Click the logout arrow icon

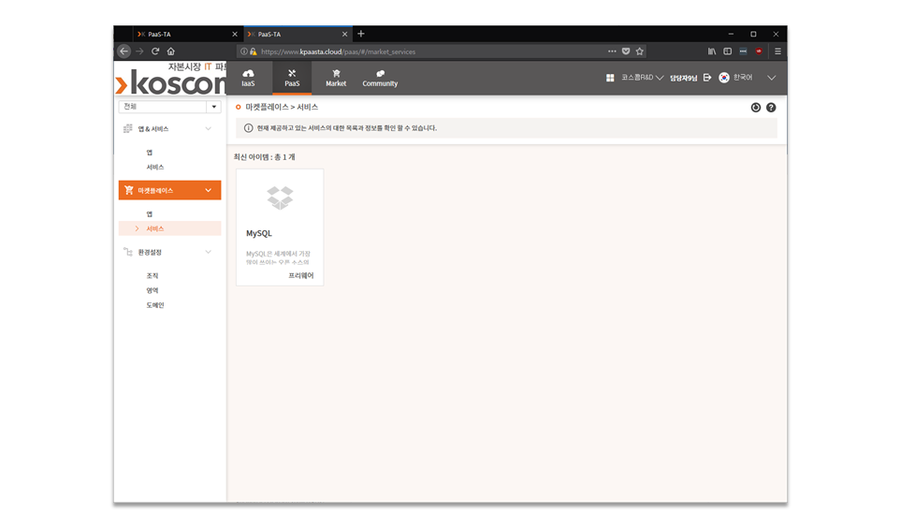pos(707,78)
